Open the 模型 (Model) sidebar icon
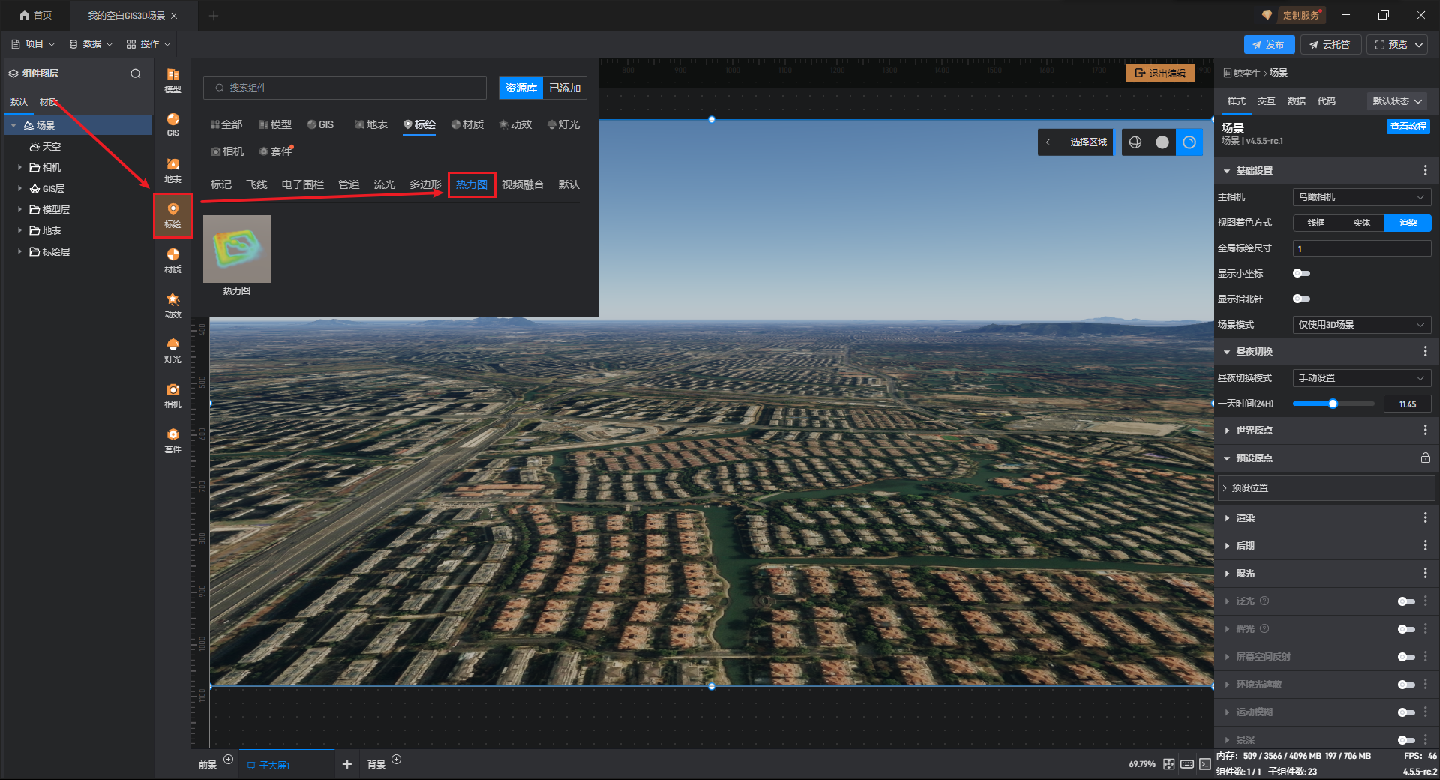 pos(172,79)
